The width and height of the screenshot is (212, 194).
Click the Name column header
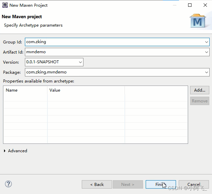click(x=25, y=90)
